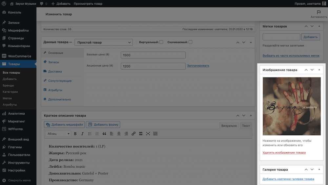Viewport: 328px width, 185px height.
Task: Enable the Скачиваемый checkbox
Action: (x=190, y=42)
